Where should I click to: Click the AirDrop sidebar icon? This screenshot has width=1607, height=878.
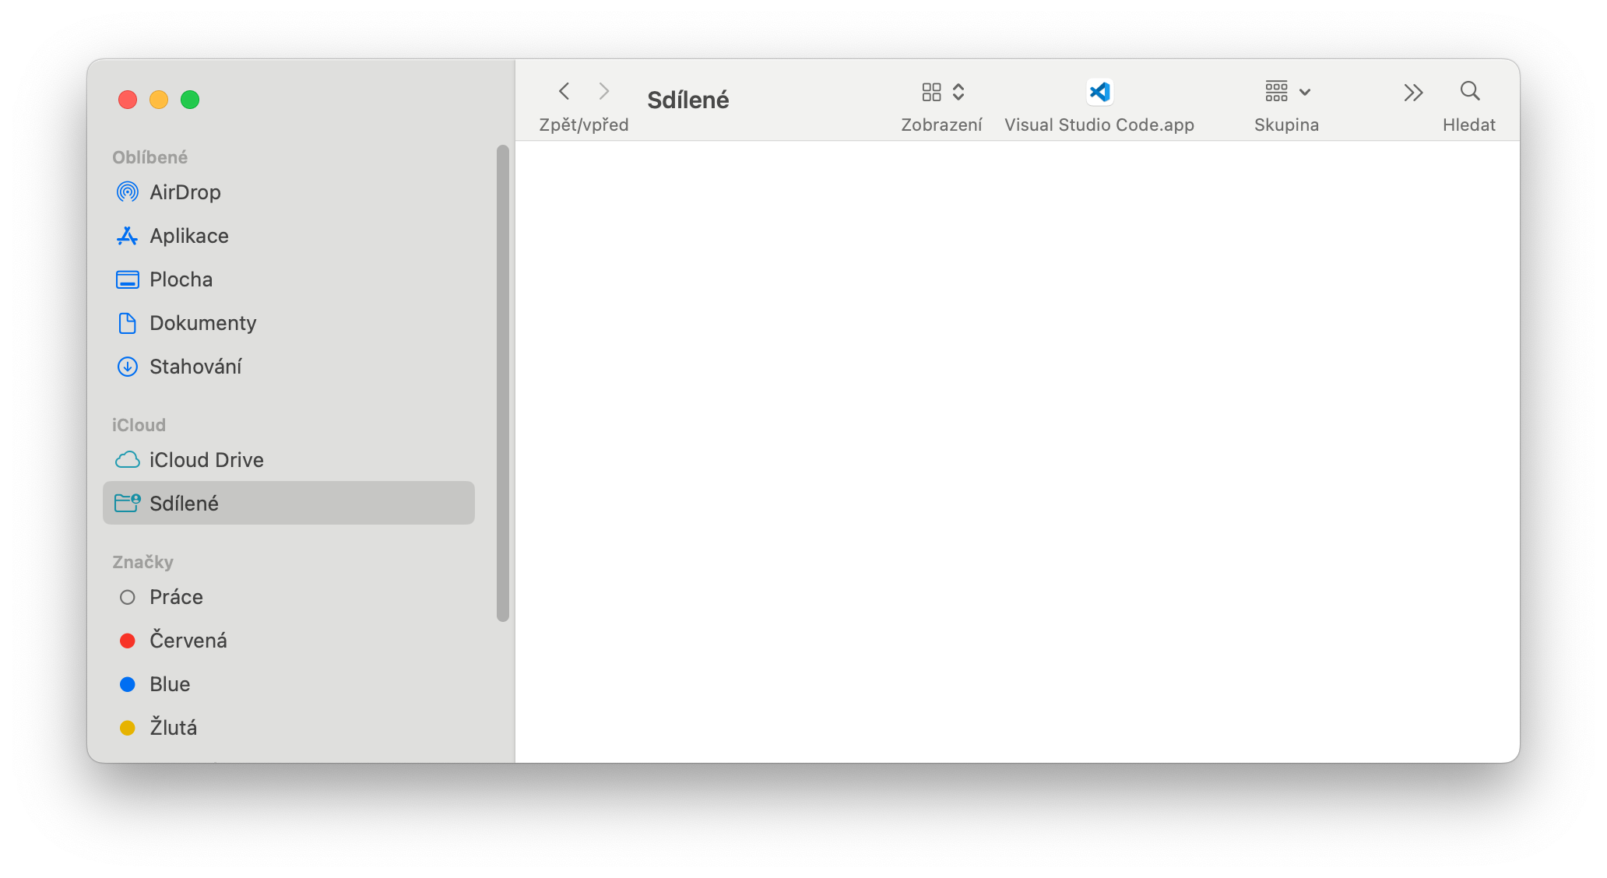(x=128, y=192)
